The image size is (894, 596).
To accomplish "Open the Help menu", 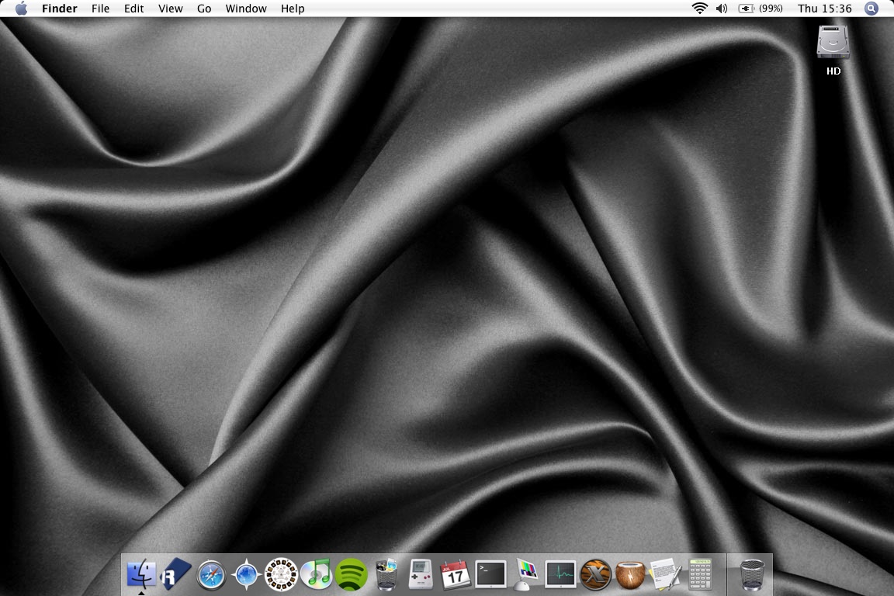I will (x=293, y=9).
